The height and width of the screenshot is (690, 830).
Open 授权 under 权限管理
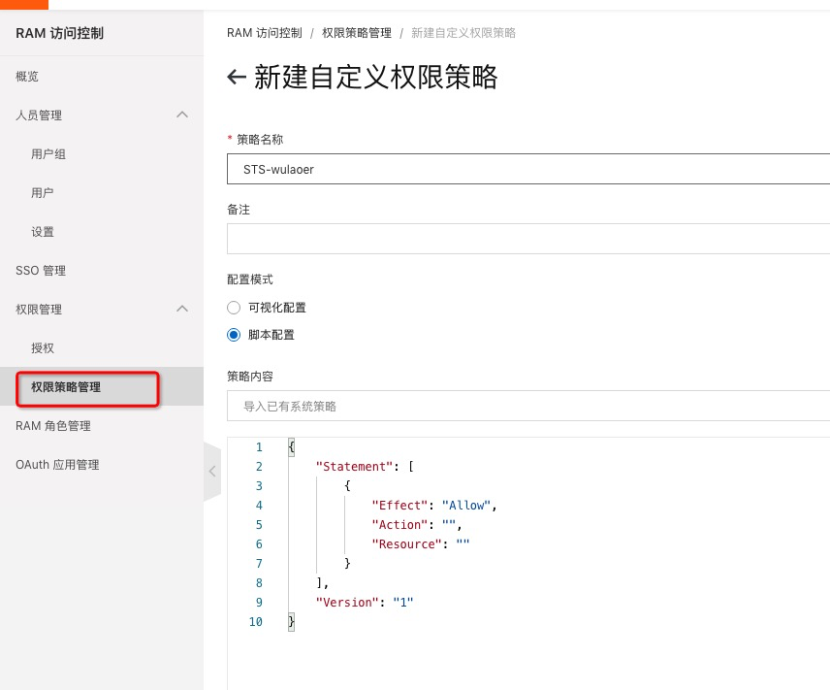[x=43, y=348]
